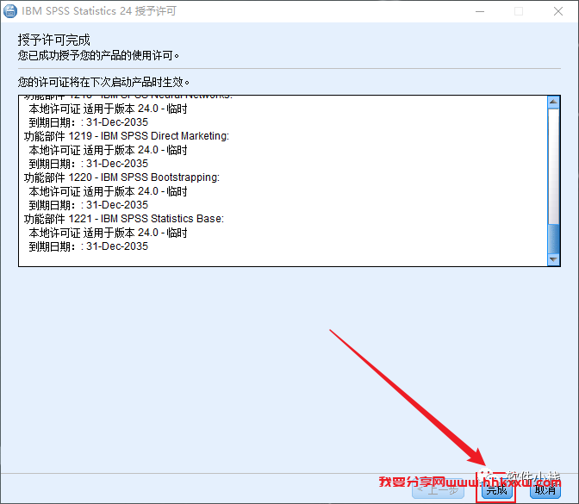This screenshot has height=504, width=579.
Task: Close the SPSS licensing window
Action: point(558,11)
